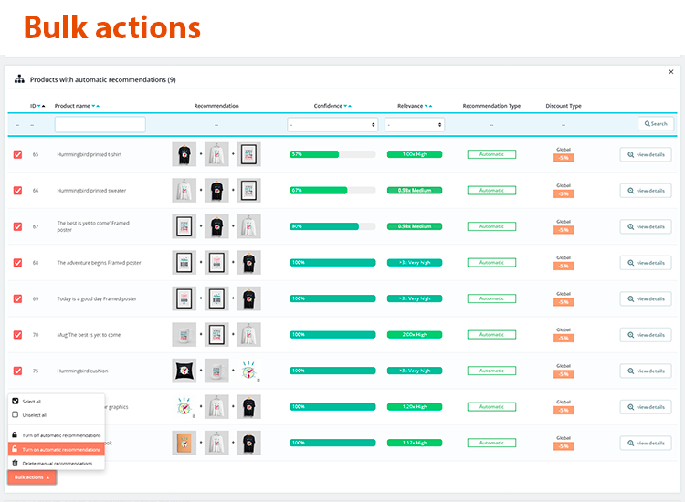Image resolution: width=685 pixels, height=502 pixels.
Task: Uncheck Mug The best is yet to come checkbox
Action: [17, 335]
